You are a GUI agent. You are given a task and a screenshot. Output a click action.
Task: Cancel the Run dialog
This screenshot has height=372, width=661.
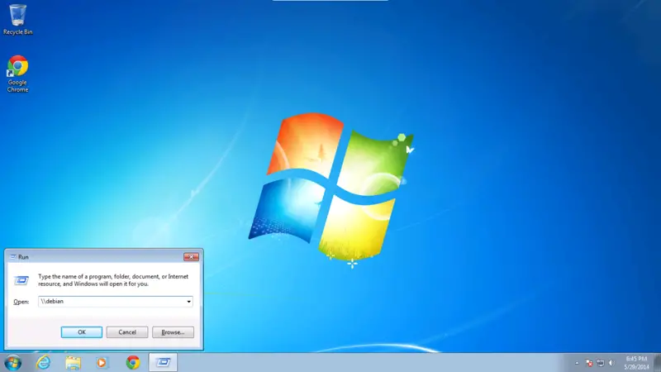pos(127,332)
